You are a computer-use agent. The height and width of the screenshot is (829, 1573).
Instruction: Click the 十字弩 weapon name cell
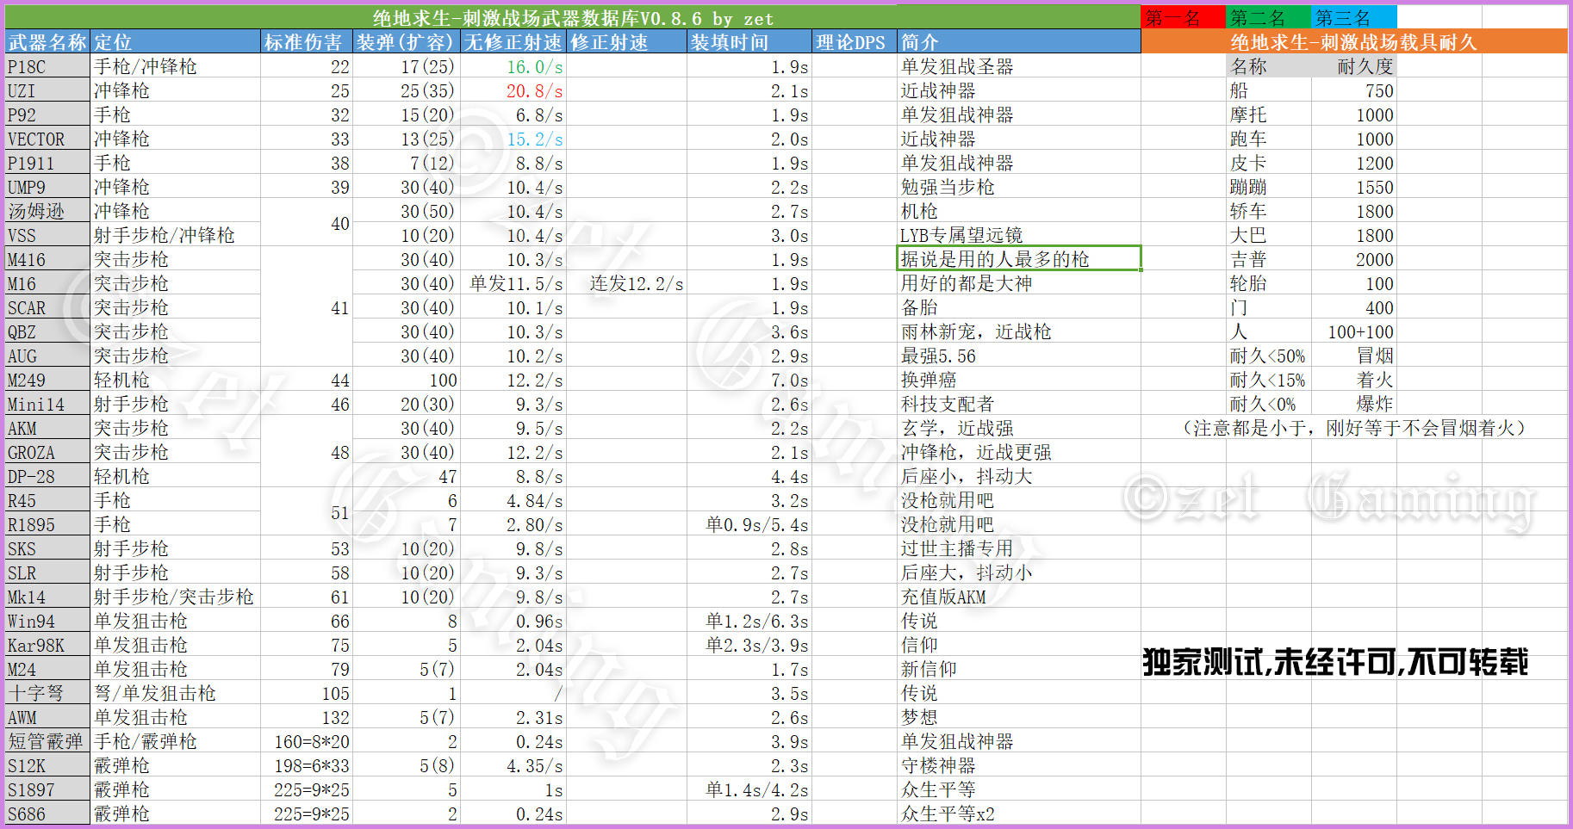[47, 693]
